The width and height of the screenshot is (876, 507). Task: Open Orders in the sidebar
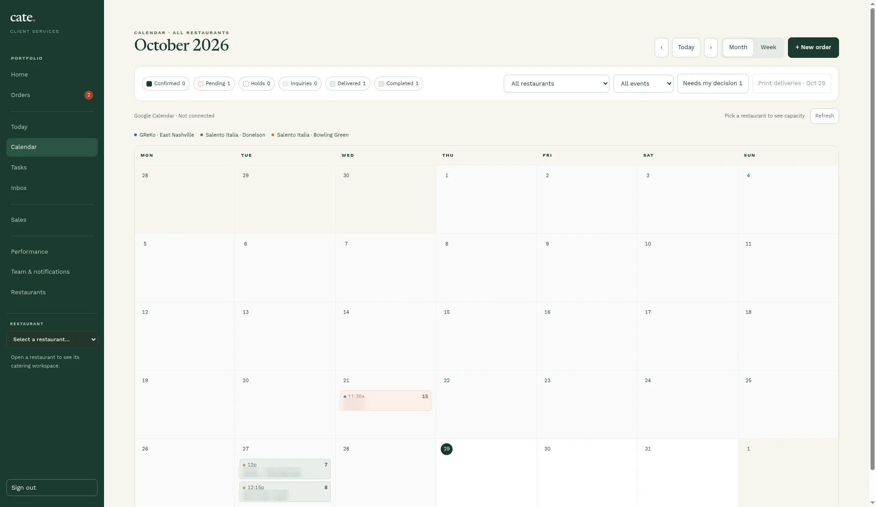click(52, 95)
